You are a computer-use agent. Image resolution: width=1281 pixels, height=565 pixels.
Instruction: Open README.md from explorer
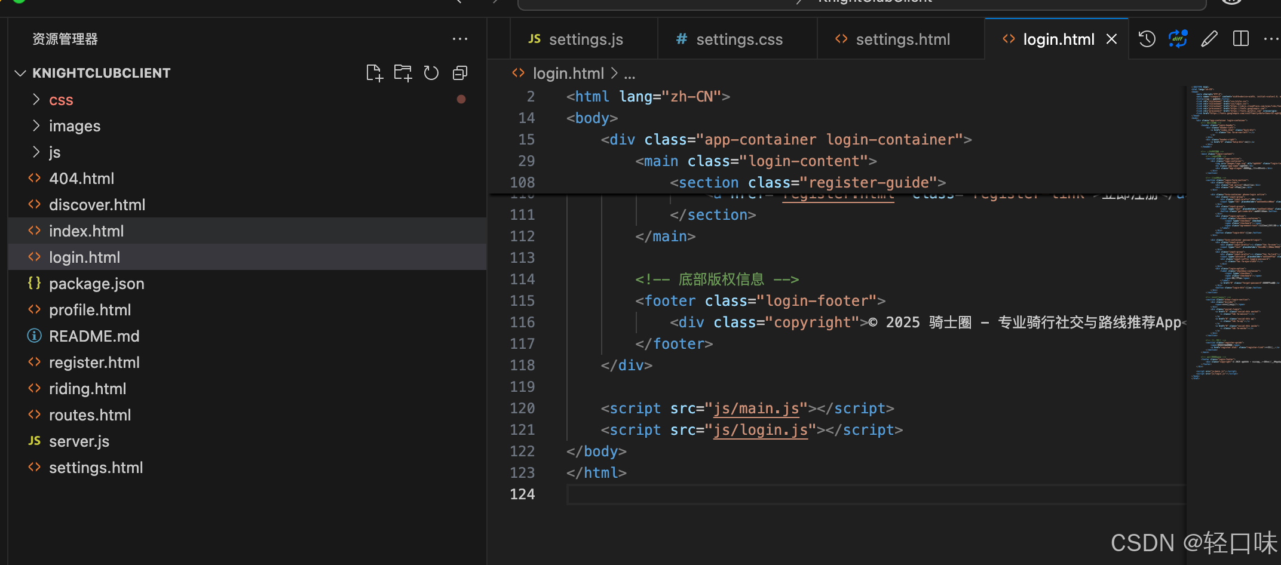(247, 336)
